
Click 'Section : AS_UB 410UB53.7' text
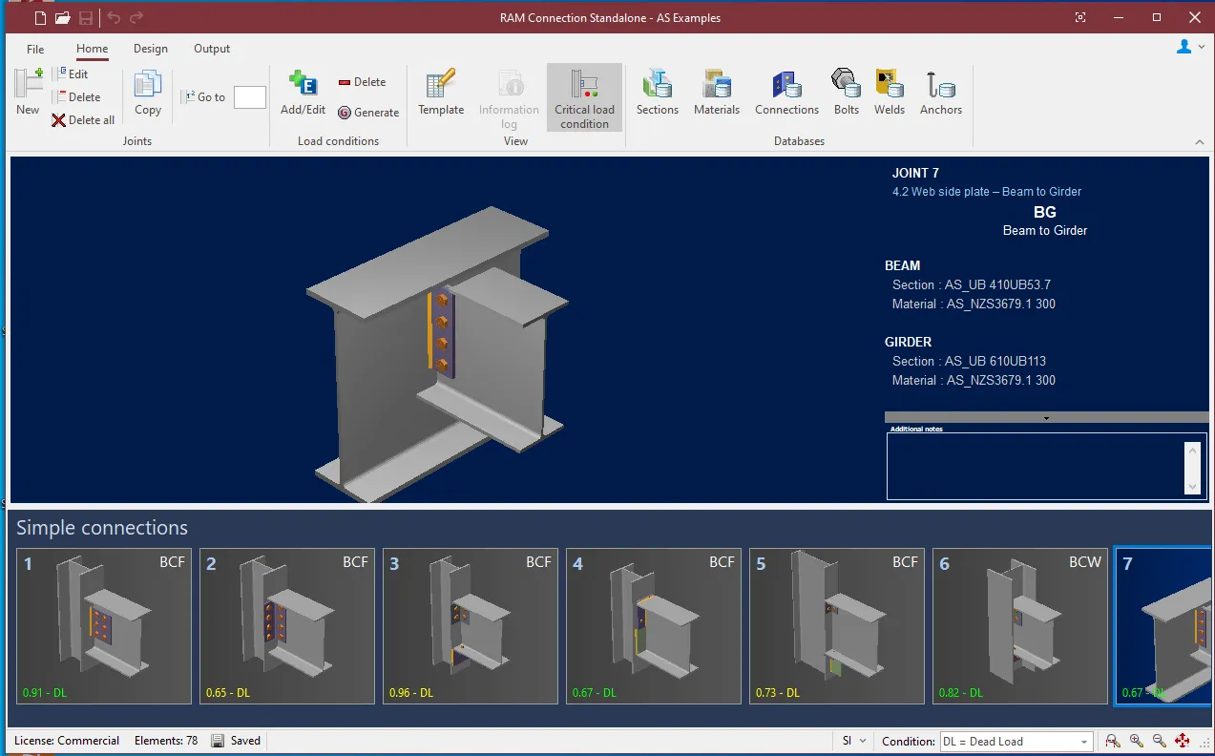point(972,284)
